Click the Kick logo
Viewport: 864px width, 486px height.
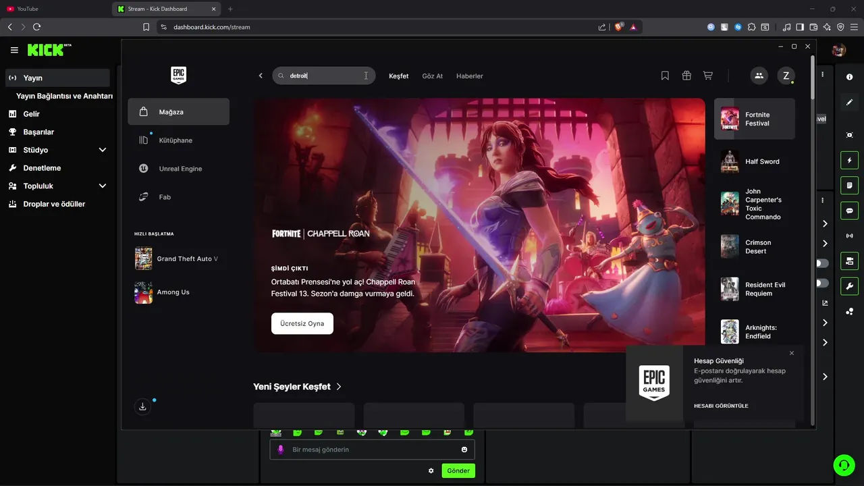tap(49, 50)
